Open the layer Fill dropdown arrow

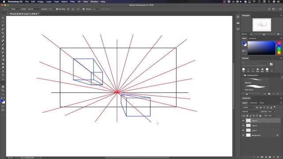[x=274, y=116]
